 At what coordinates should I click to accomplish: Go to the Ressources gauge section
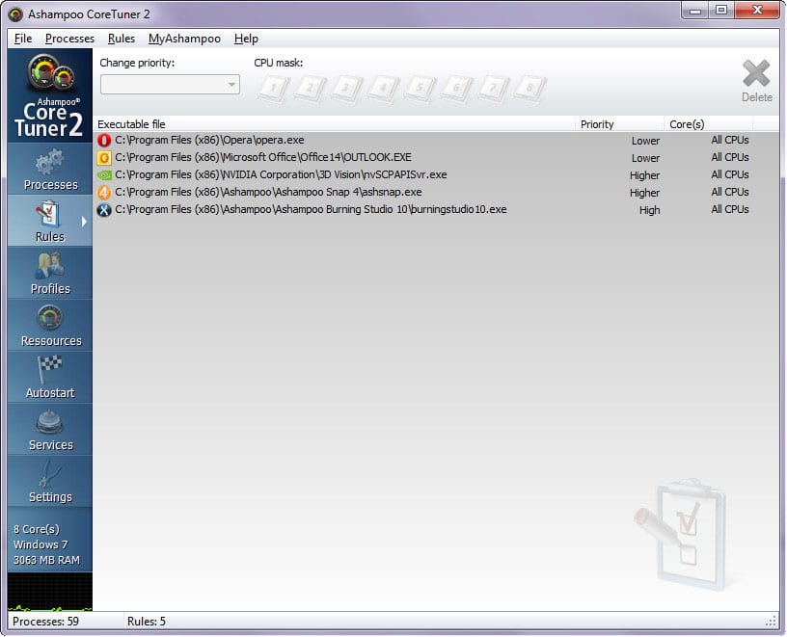50,326
